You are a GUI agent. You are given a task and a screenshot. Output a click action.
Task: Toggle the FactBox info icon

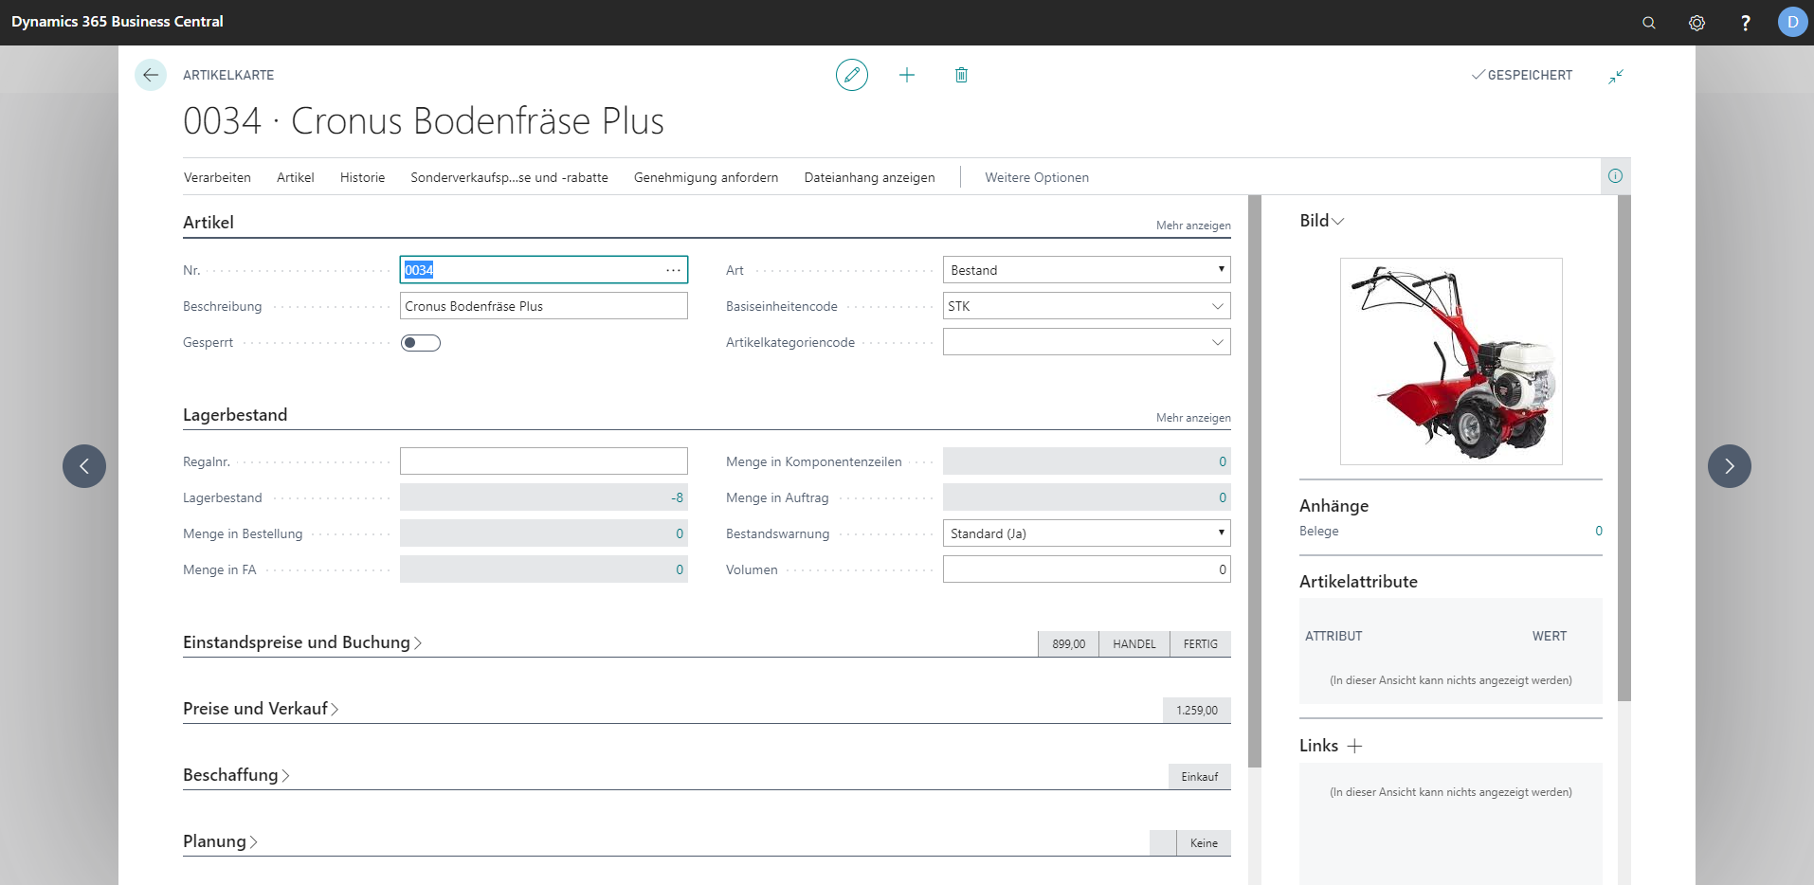(x=1615, y=176)
